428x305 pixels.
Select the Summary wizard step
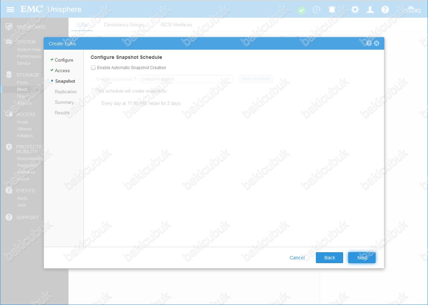[x=64, y=102]
